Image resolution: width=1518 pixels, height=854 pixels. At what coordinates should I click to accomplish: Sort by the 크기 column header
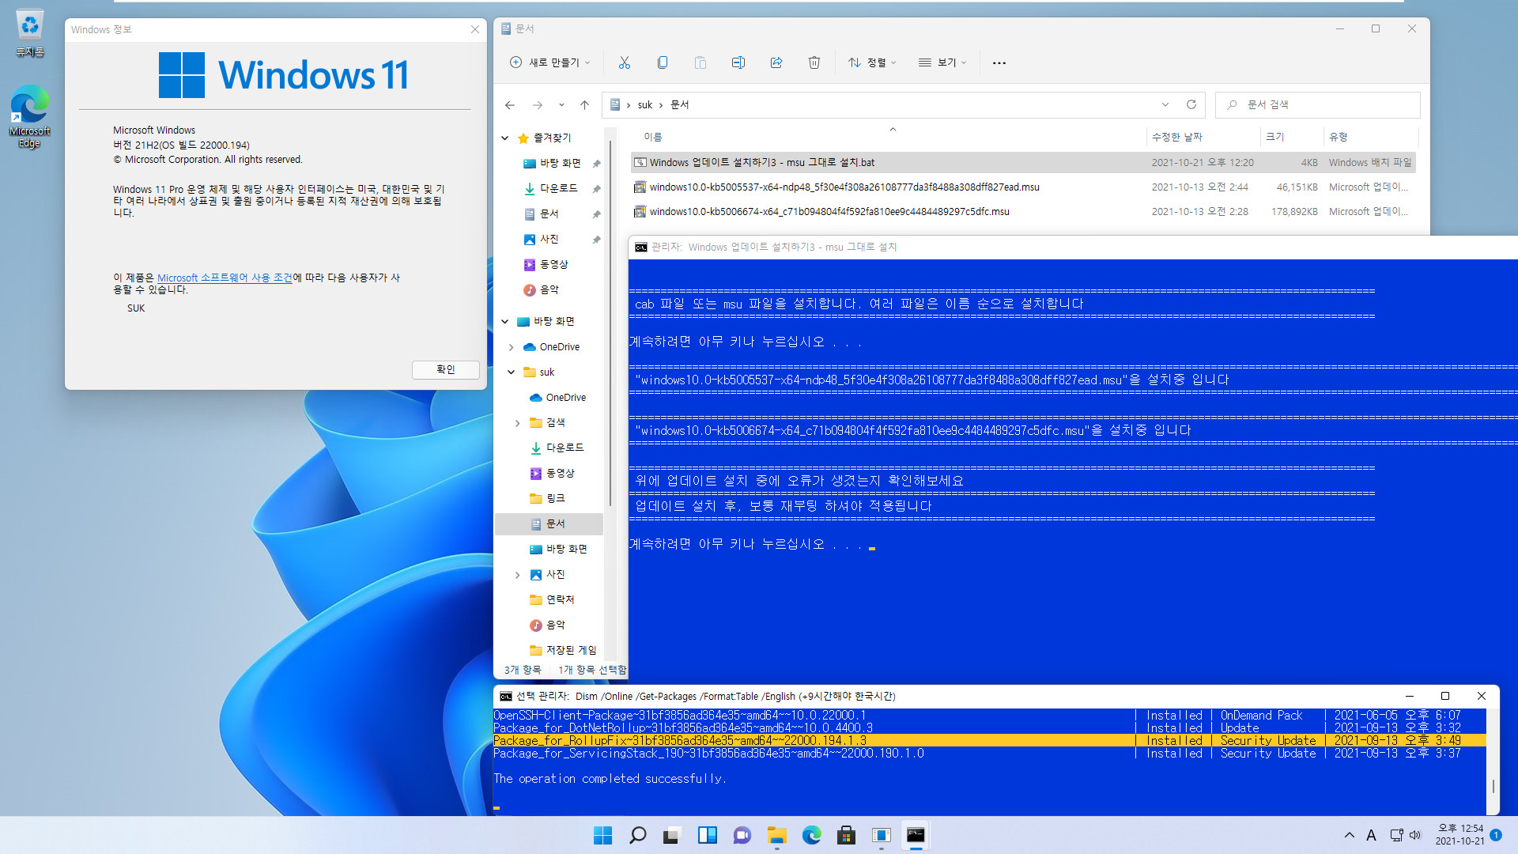(x=1274, y=137)
